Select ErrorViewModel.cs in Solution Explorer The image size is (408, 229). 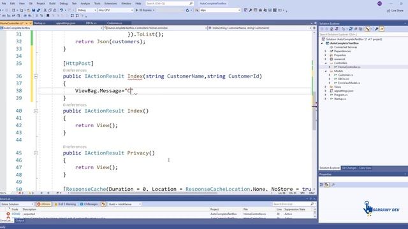coord(349,83)
